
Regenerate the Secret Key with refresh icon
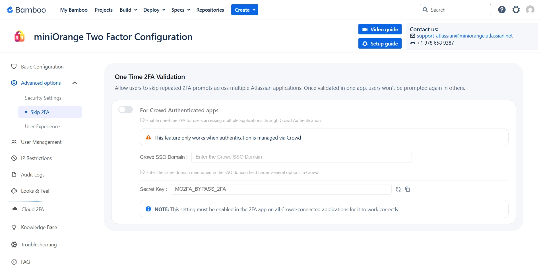pyautogui.click(x=398, y=189)
